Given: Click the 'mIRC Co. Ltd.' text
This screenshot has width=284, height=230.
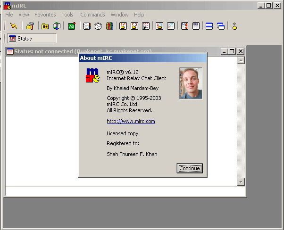Looking at the screenshot, I should tap(123, 104).
